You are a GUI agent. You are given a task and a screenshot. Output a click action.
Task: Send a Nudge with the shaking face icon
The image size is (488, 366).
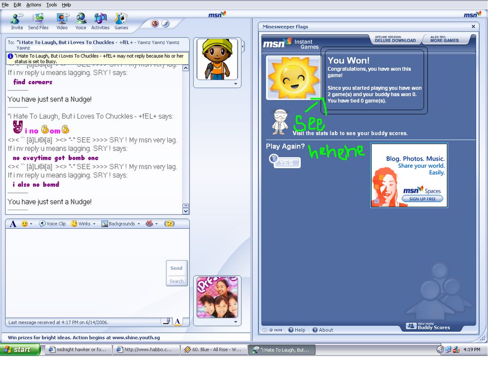[x=169, y=224]
